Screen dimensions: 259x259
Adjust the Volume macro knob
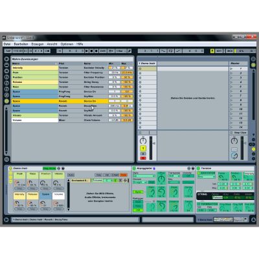[56, 203]
